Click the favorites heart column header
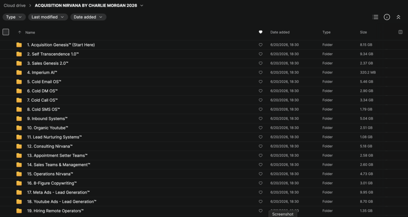 tap(261, 32)
